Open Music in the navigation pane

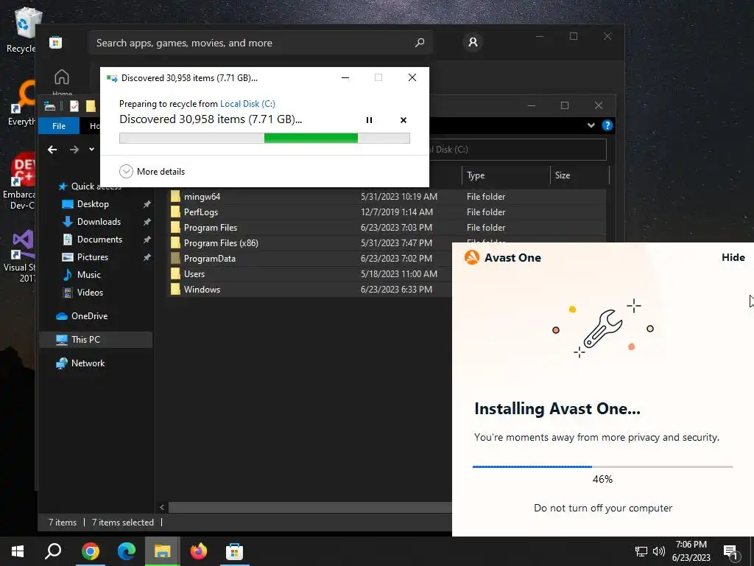pyautogui.click(x=88, y=275)
